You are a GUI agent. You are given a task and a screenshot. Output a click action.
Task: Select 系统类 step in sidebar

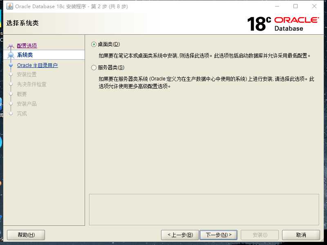(25, 55)
